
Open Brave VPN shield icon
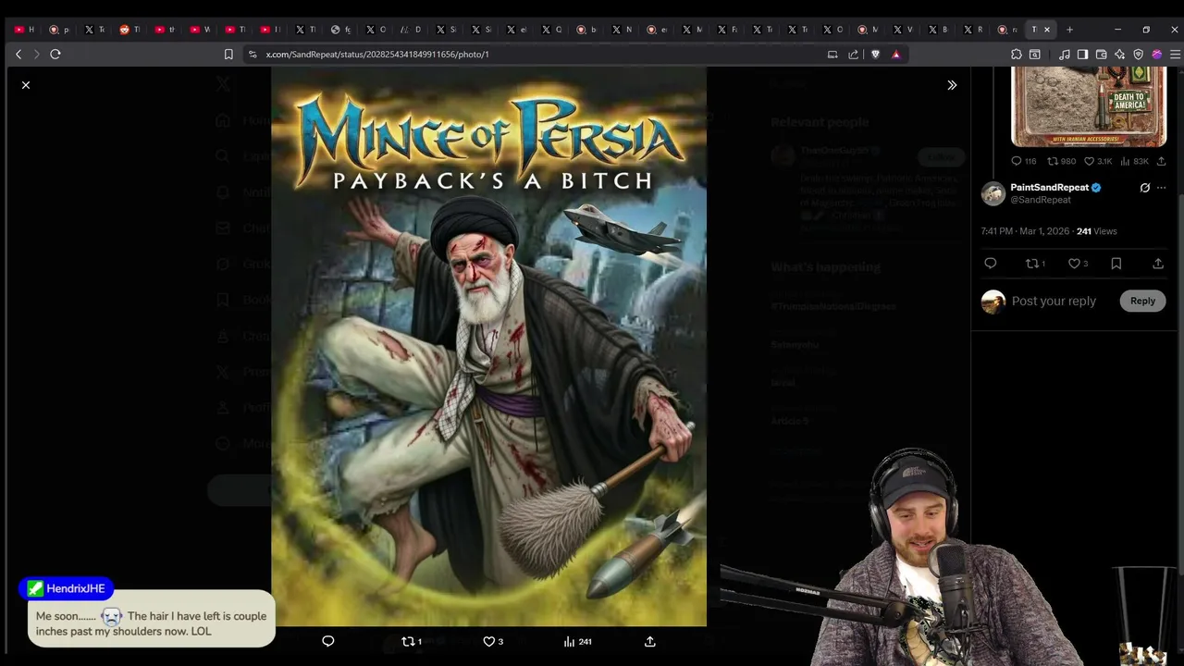[x=1138, y=55]
